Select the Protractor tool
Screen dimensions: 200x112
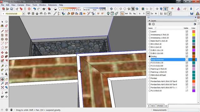coord(2,70)
